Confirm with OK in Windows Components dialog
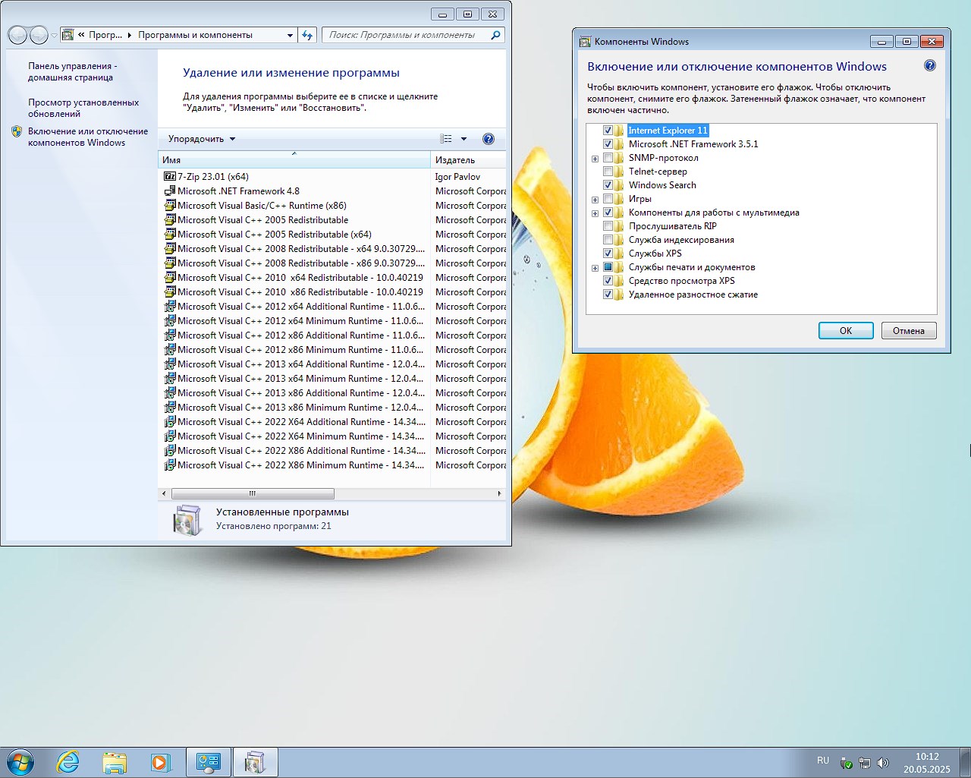The image size is (971, 778). coord(846,331)
